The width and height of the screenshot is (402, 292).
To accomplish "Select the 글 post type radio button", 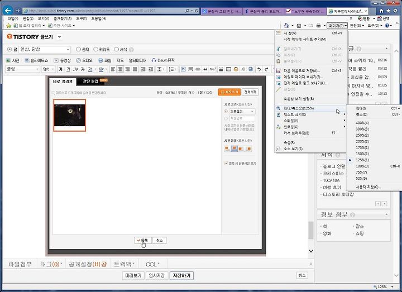I will coord(9,49).
